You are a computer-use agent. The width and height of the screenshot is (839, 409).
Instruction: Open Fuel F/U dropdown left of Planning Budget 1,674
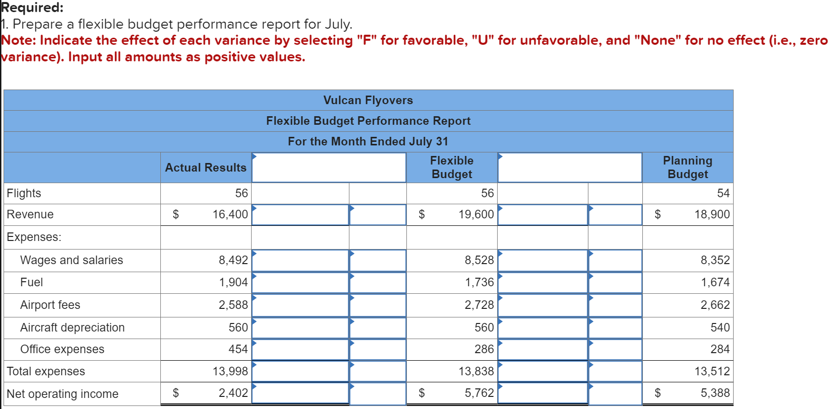click(615, 283)
